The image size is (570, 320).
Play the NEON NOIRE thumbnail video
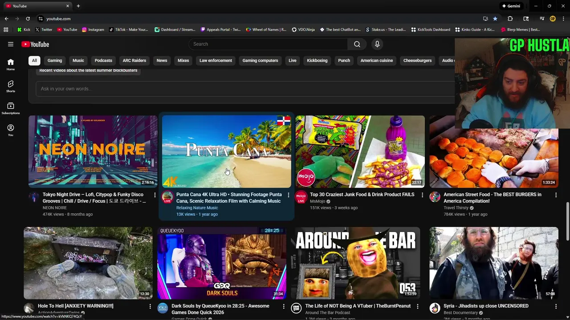point(93,152)
